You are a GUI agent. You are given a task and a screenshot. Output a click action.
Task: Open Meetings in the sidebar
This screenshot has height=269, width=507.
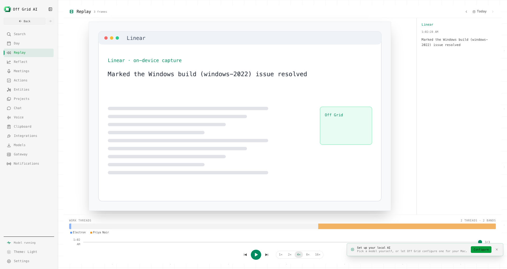[x=29, y=71]
